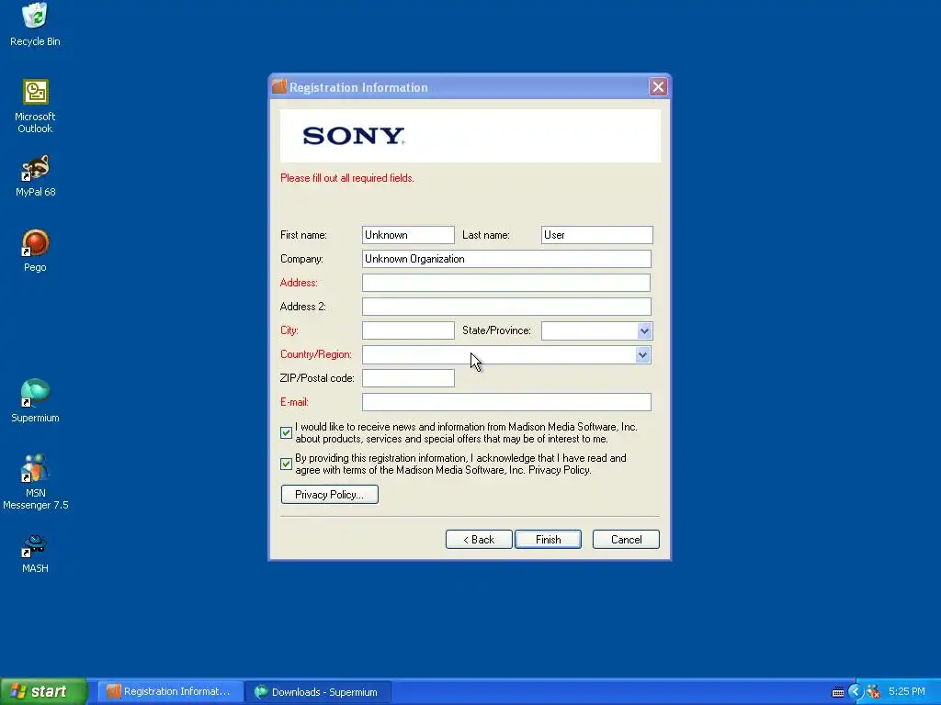Select the Pego desktop shortcut
The width and height of the screenshot is (941, 705).
(35, 252)
